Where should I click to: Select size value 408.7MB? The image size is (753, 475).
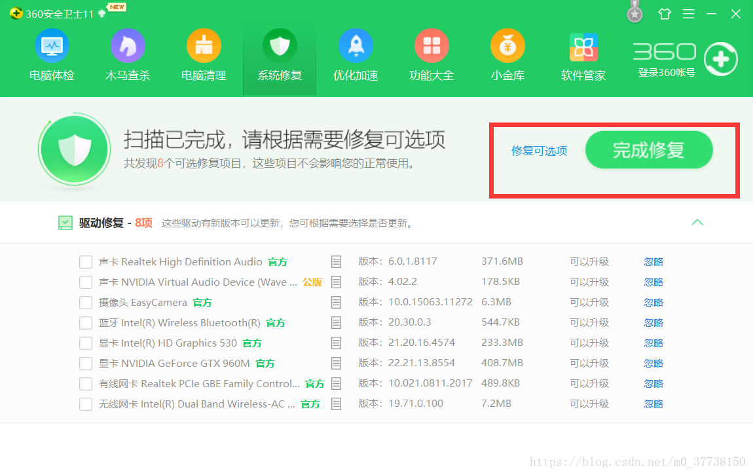pos(502,362)
